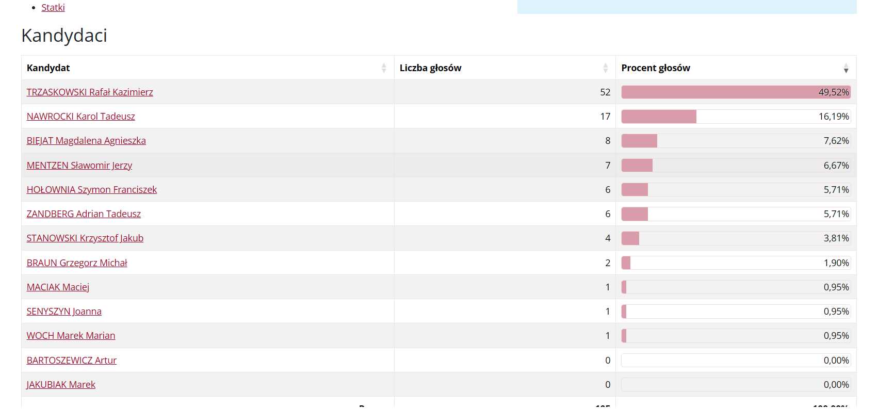Viewport: 878px width, 409px height.
Task: Open the Statki link
Action: (x=53, y=8)
